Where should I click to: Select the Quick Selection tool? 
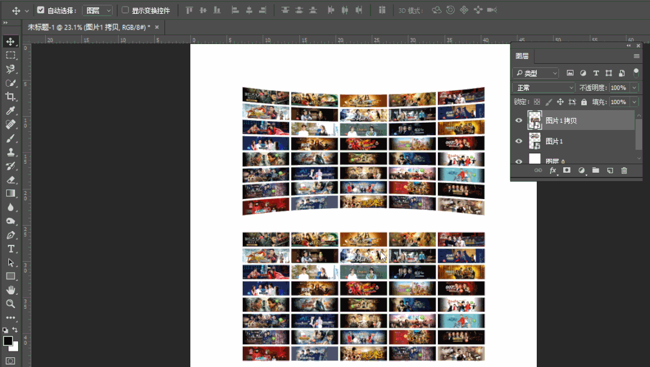coord(11,83)
